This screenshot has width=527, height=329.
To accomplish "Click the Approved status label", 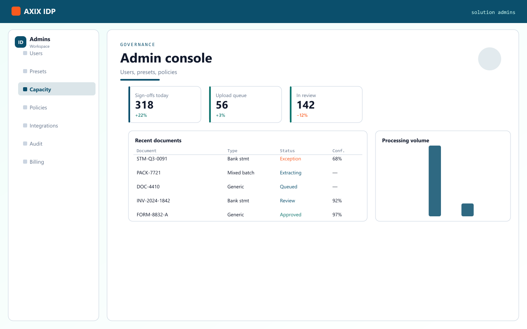I will (291, 215).
